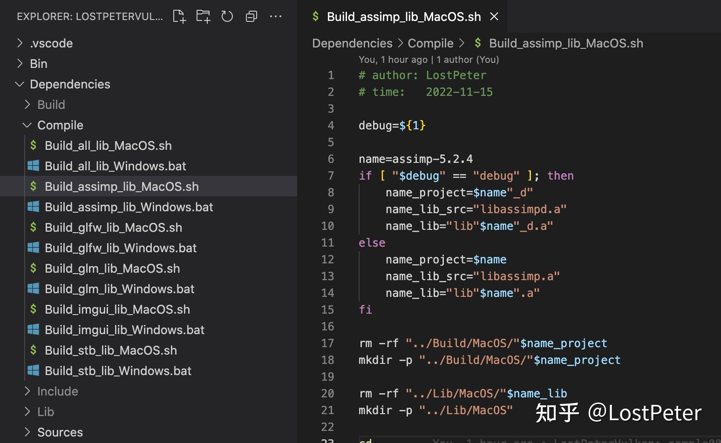Click the batch icon beside Build_glfw_lib_Windows.bat

(33, 248)
